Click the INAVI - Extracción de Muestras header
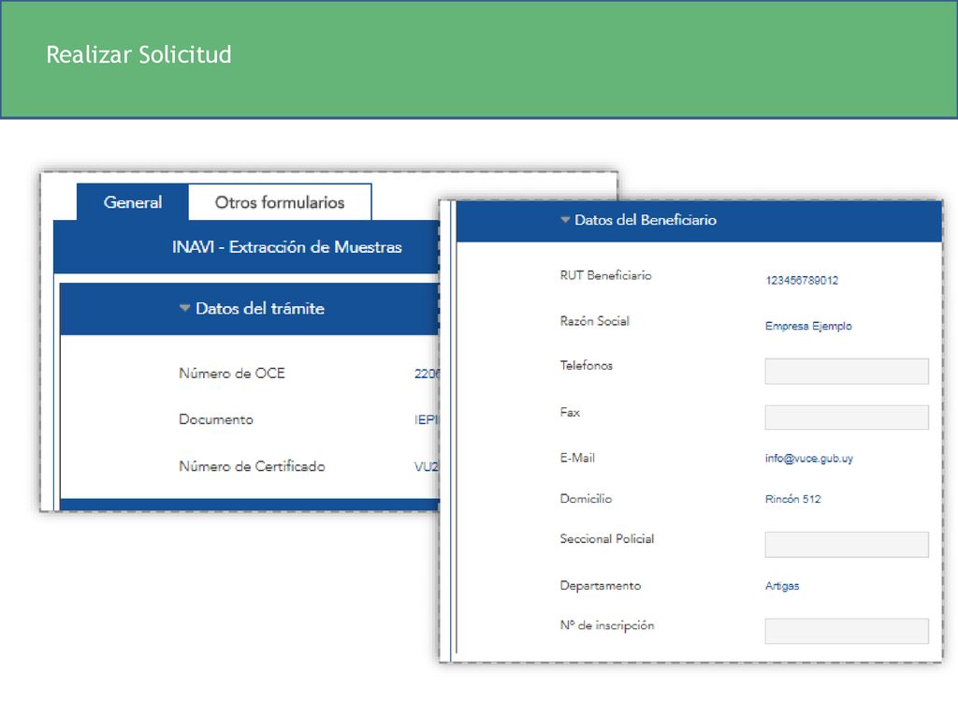 (x=286, y=247)
